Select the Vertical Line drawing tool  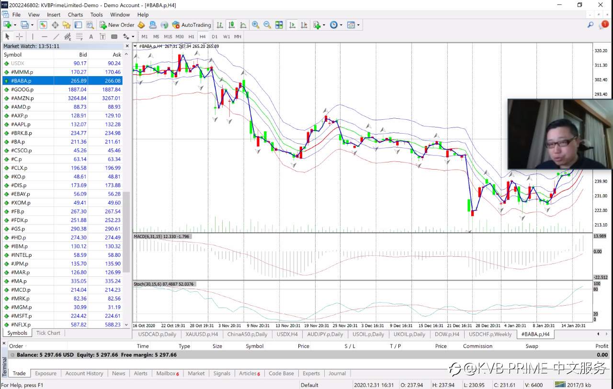point(33,36)
